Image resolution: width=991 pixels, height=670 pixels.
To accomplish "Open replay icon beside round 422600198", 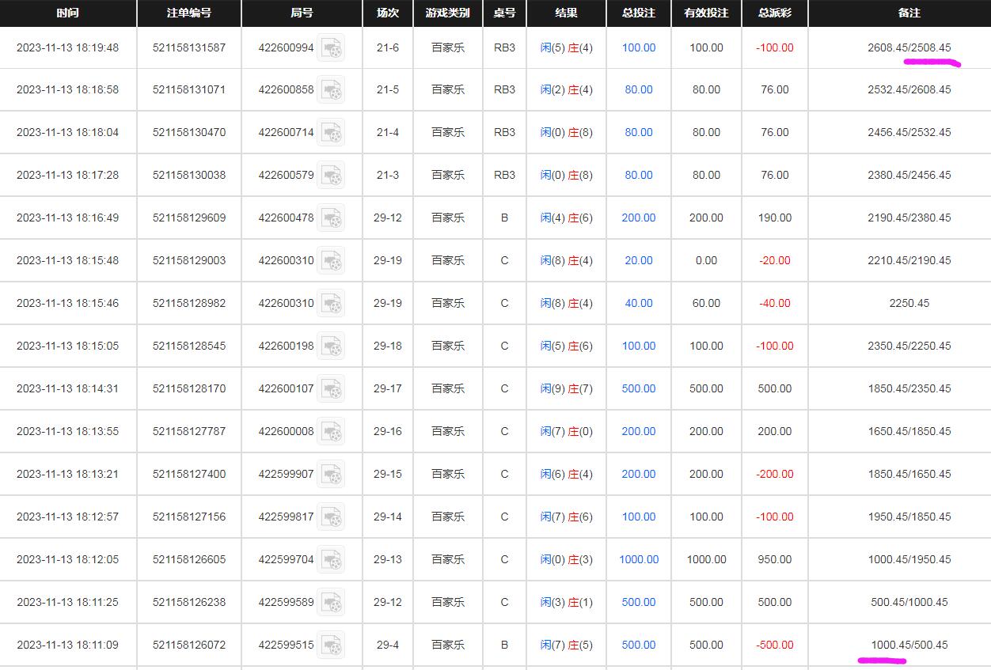I will coord(331,346).
